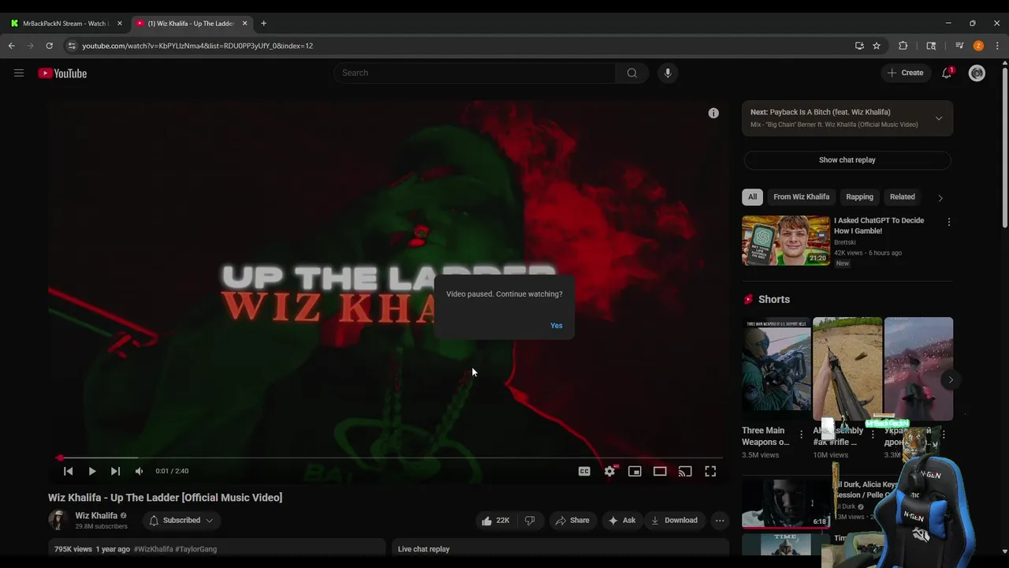Open the ChatGPT gamble video thumbnail
1009x568 pixels.
coord(786,241)
